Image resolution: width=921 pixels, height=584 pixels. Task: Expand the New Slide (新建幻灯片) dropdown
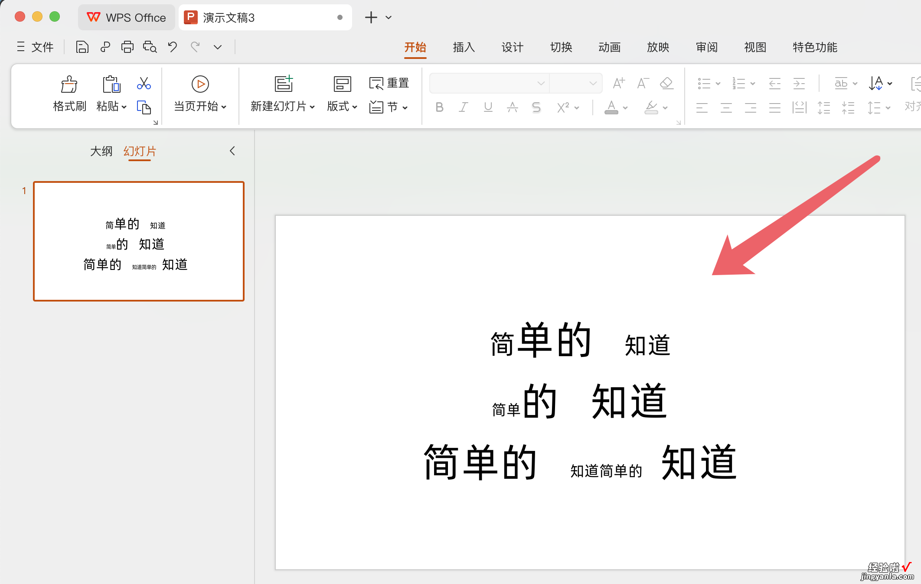coord(312,107)
